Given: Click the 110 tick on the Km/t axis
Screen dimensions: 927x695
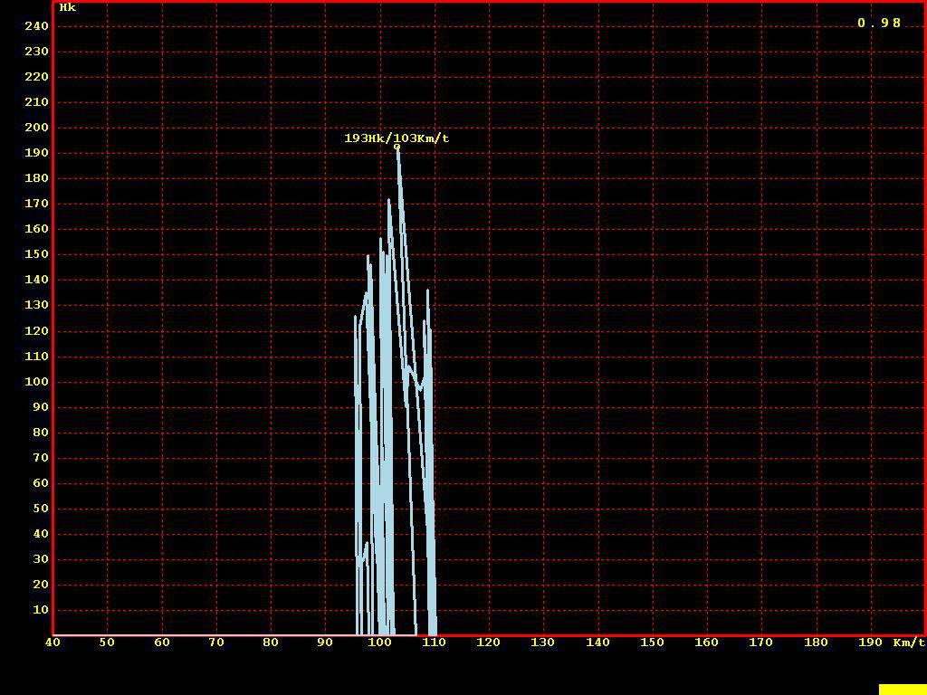Looking at the screenshot, I should click(x=434, y=643).
